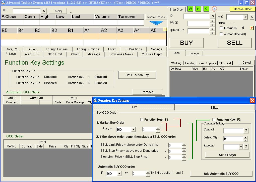Click the QUANTITY input field
The width and height of the screenshot is (256, 182).
click(198, 31)
